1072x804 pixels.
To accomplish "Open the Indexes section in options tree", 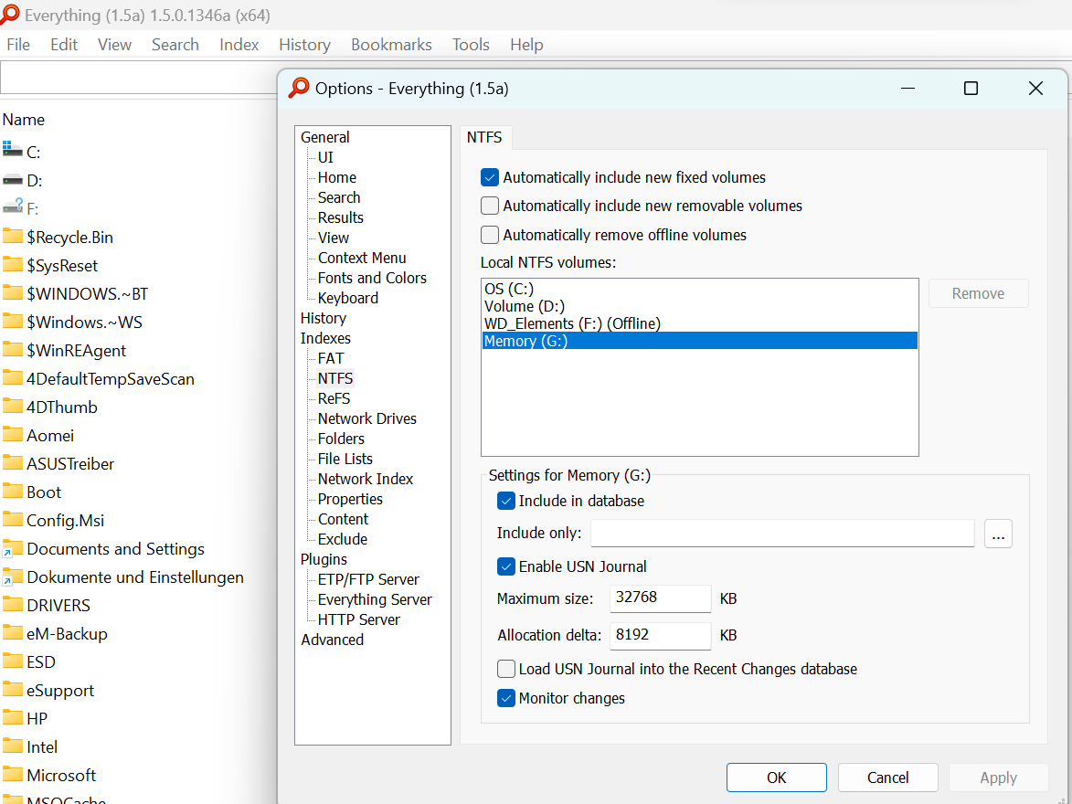I will pos(325,337).
